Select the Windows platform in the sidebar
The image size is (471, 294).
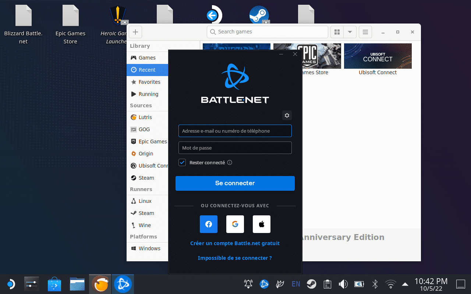click(x=147, y=248)
